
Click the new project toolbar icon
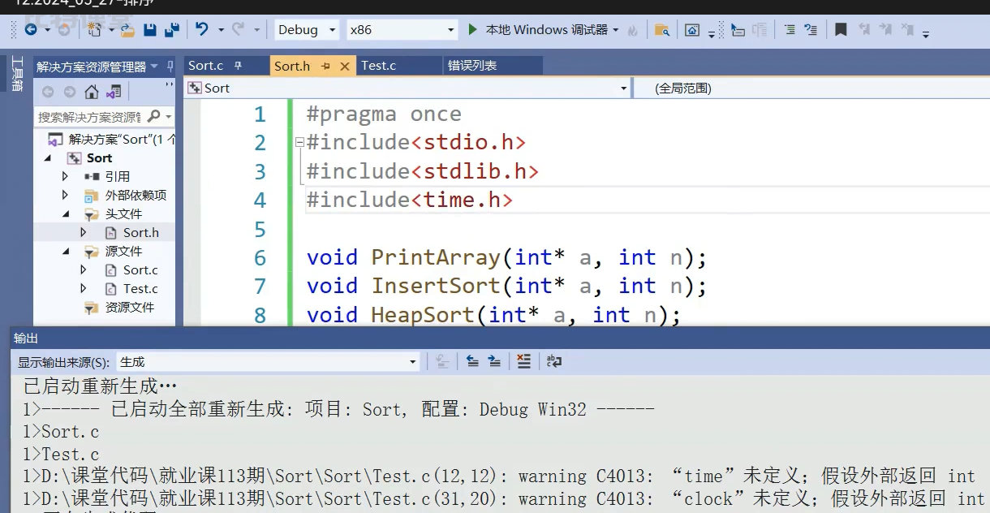click(x=96, y=30)
